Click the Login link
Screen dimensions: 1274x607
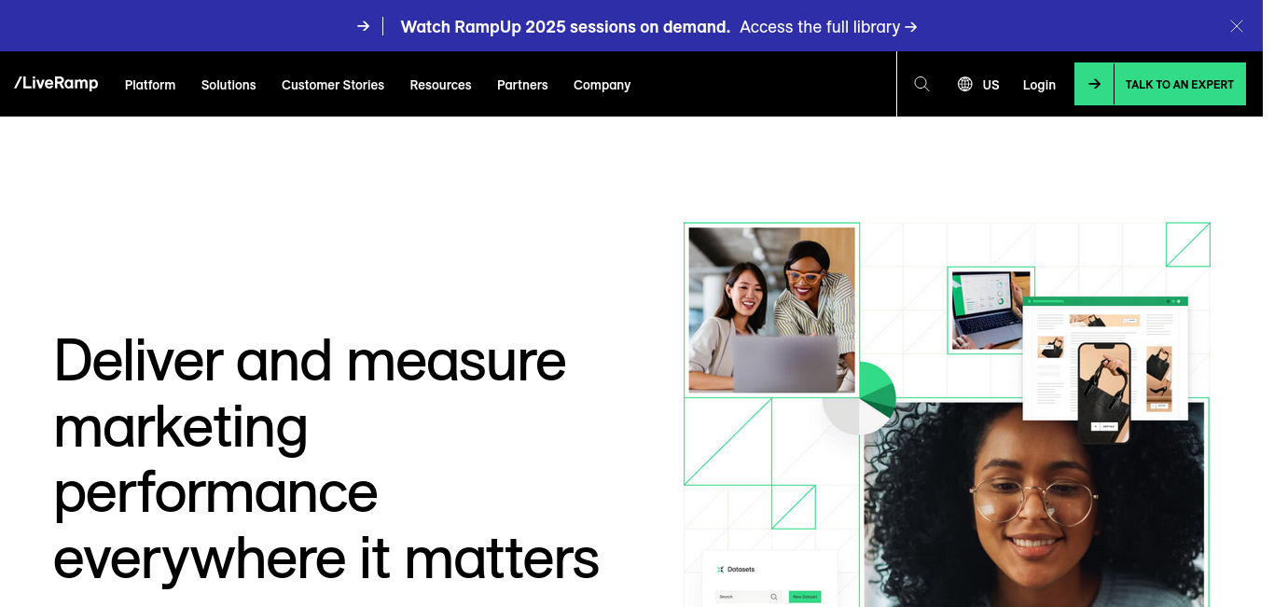point(1039,85)
